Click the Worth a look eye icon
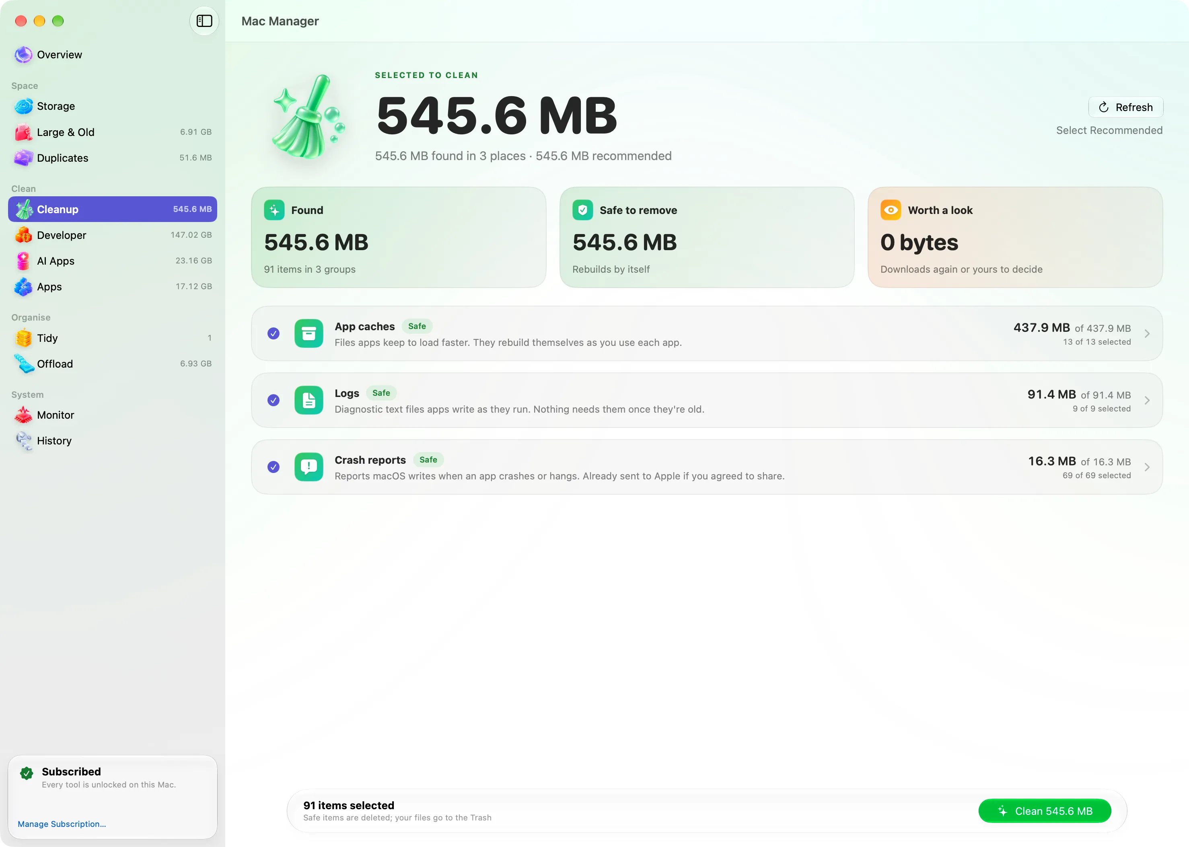The image size is (1189, 847). coord(891,210)
